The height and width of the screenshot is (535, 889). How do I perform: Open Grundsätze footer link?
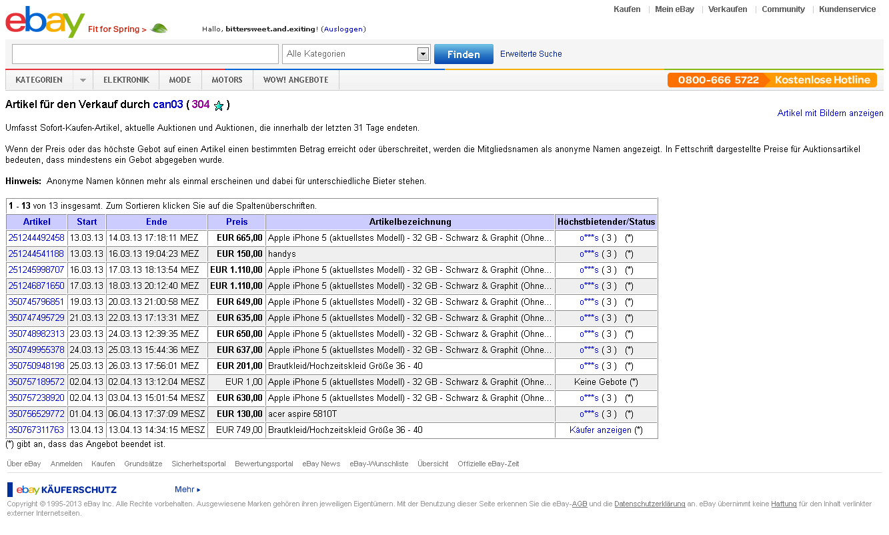point(143,464)
